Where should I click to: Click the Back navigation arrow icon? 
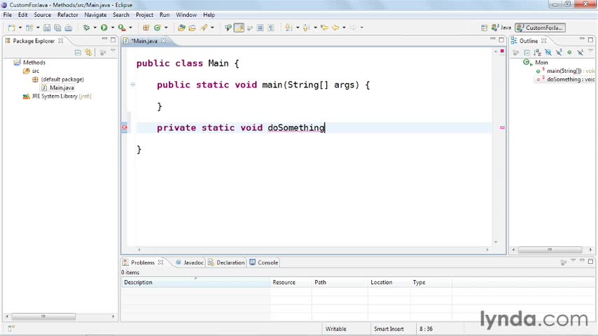[335, 27]
